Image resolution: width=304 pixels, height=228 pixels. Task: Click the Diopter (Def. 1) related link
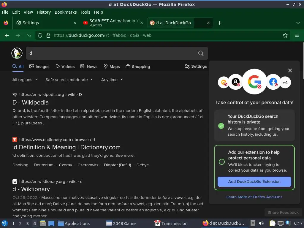click(118, 165)
